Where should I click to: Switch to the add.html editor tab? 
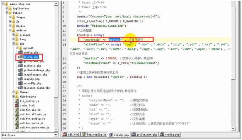point(71,134)
